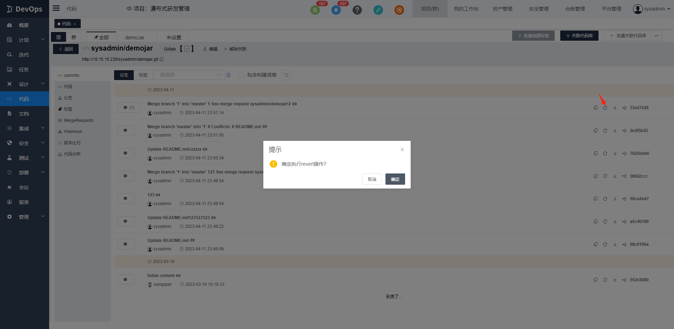Copy the repository git URL

(162, 59)
